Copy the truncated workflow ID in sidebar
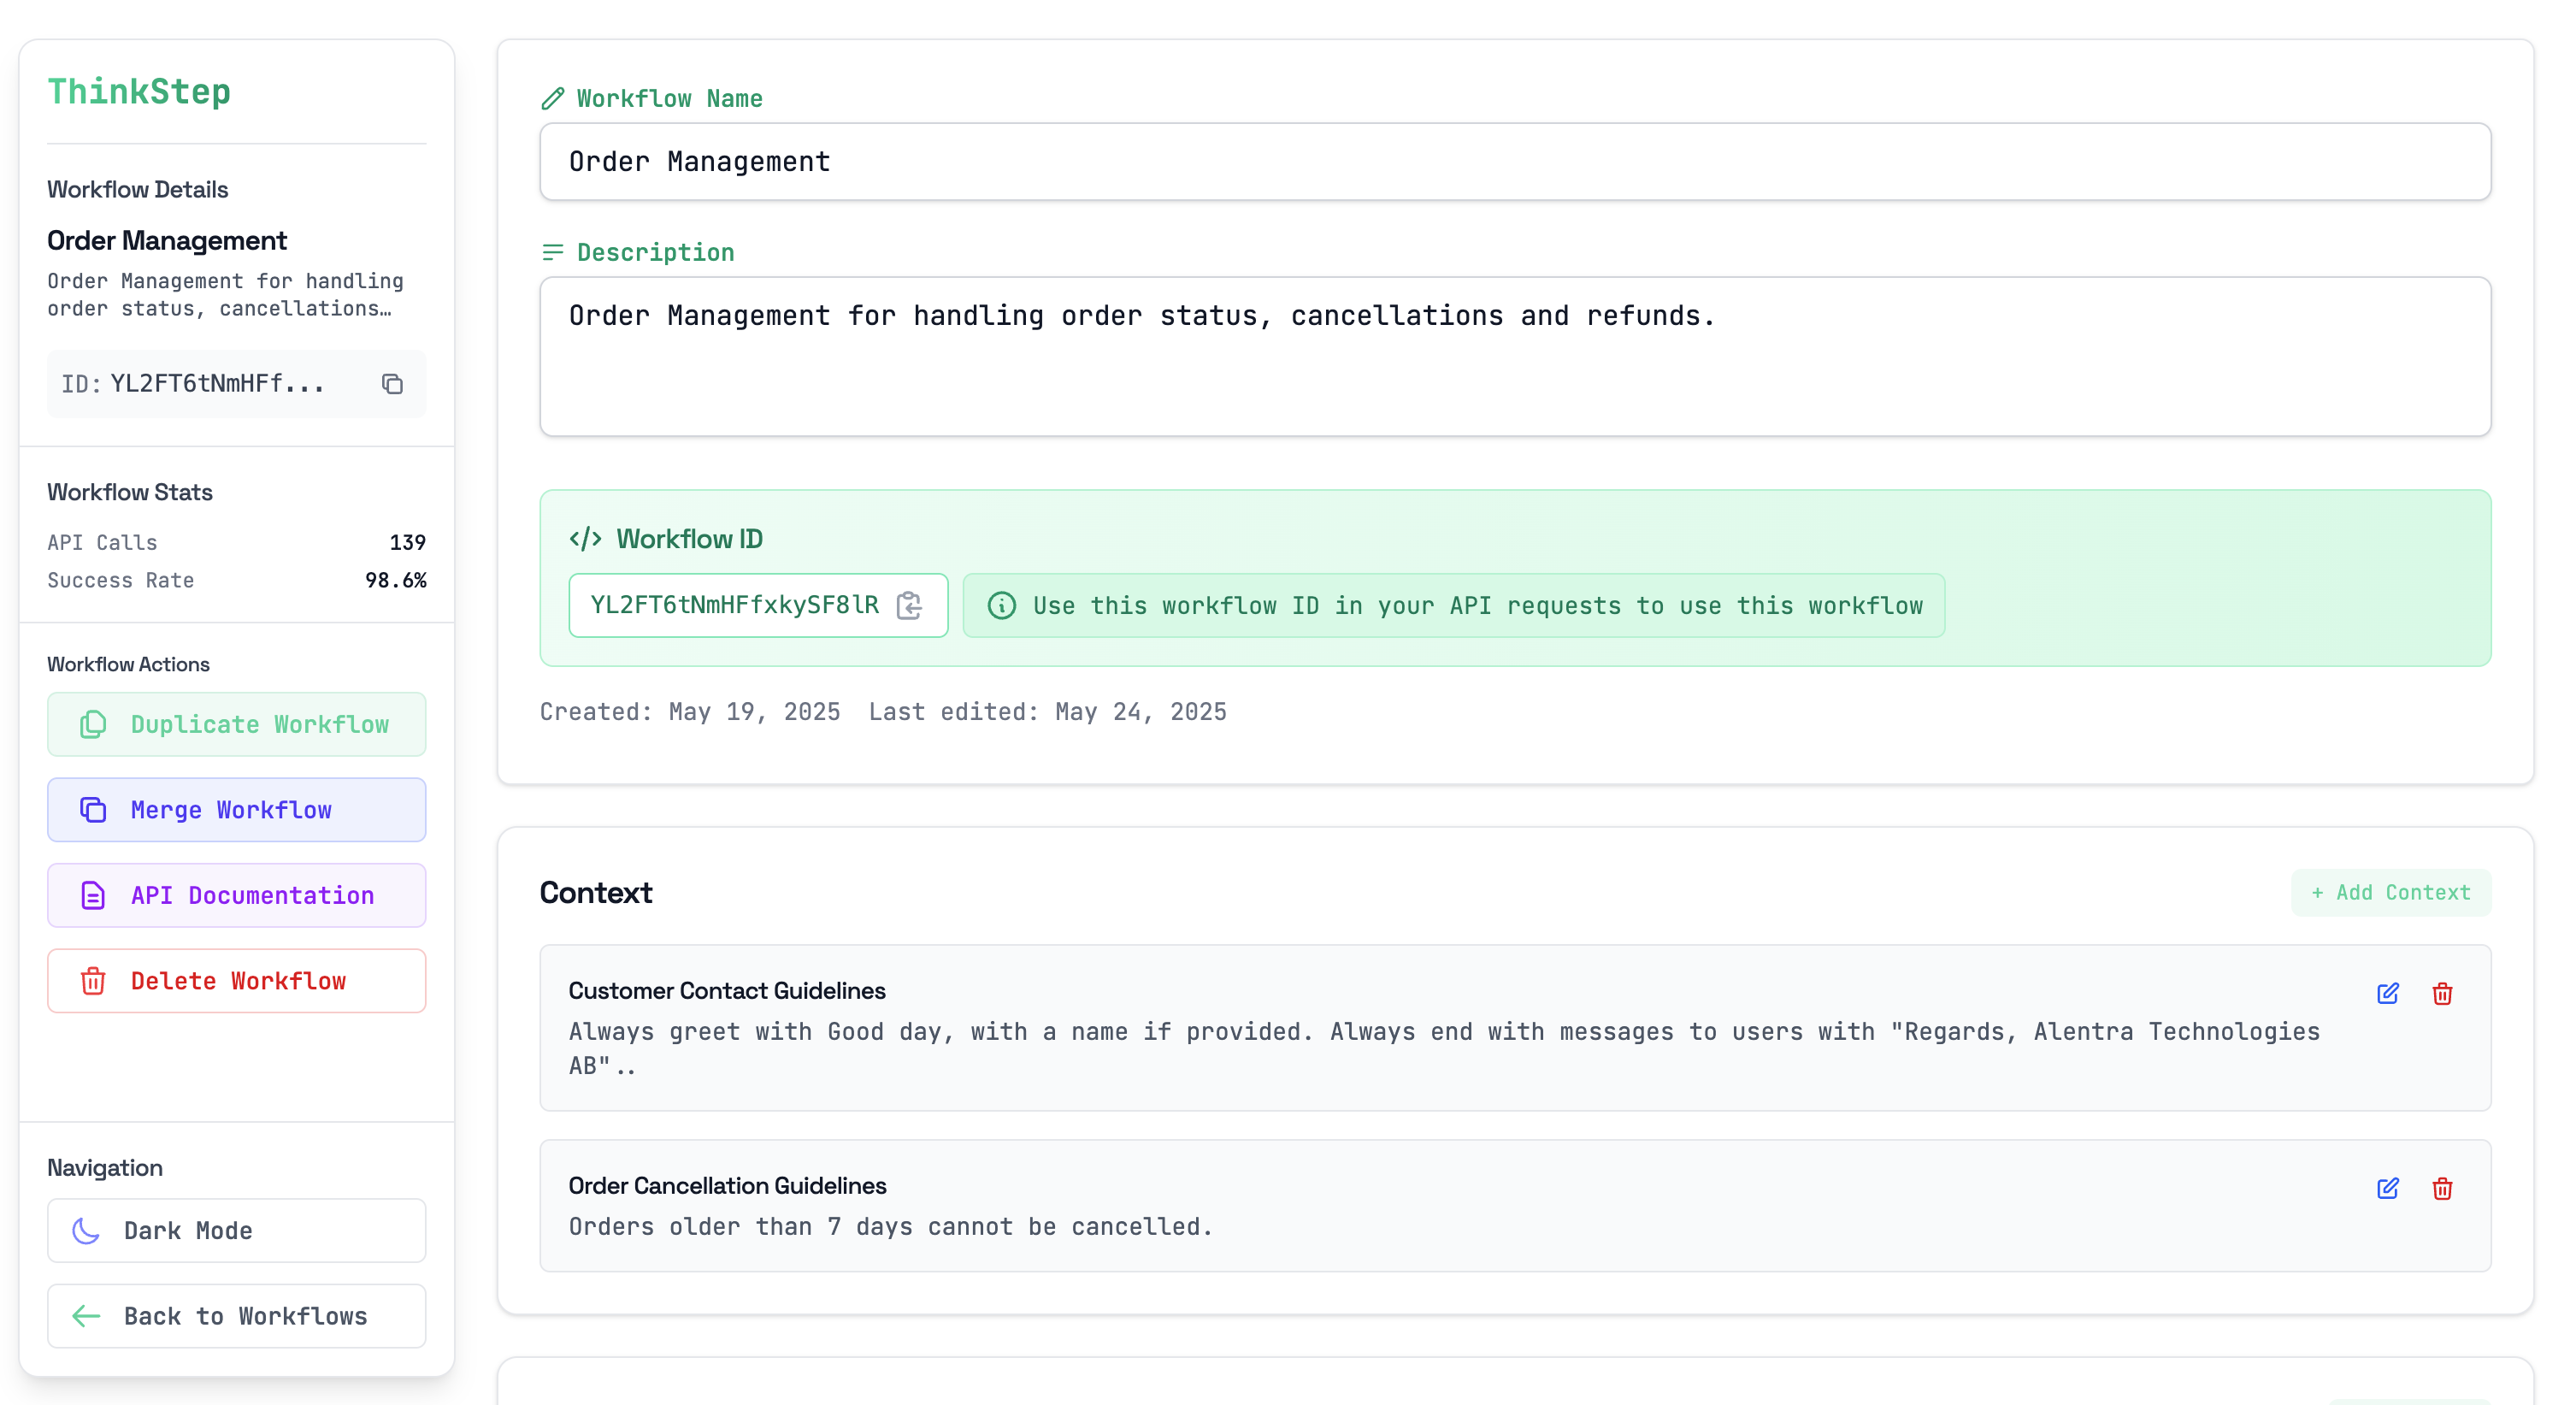 pos(392,384)
